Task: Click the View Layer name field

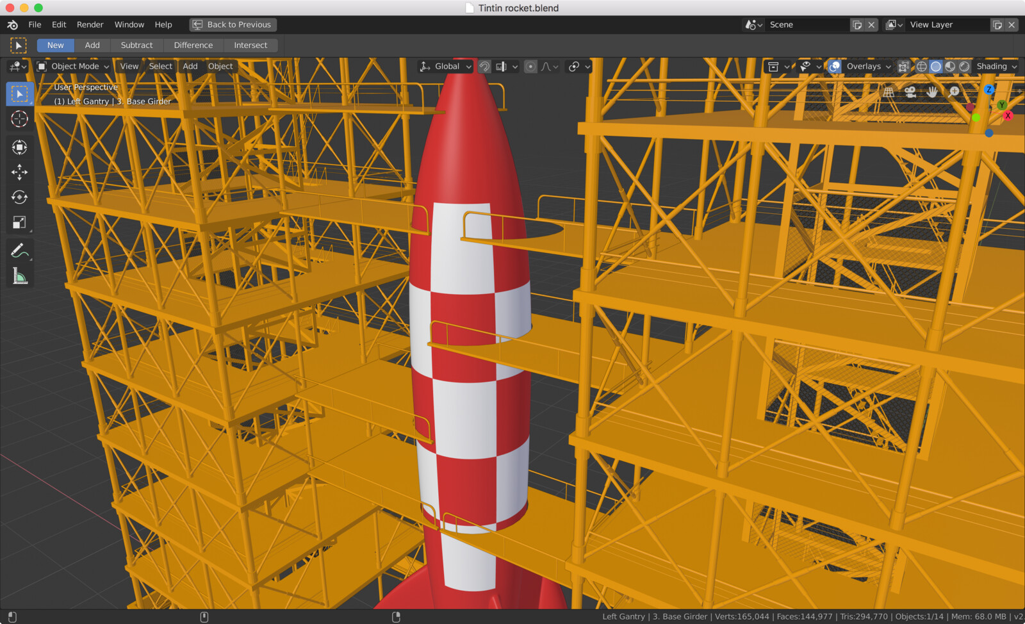Action: [947, 24]
